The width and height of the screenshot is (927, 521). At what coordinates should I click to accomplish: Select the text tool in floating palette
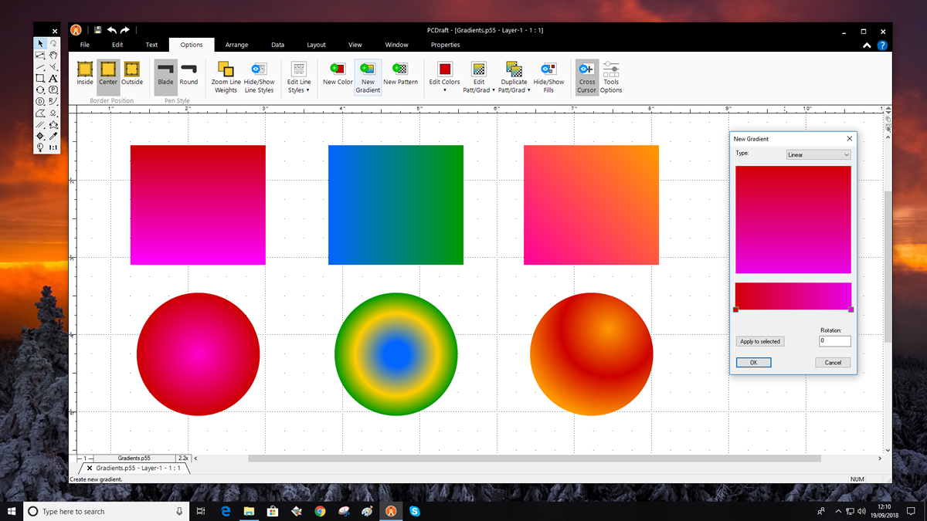[53, 78]
